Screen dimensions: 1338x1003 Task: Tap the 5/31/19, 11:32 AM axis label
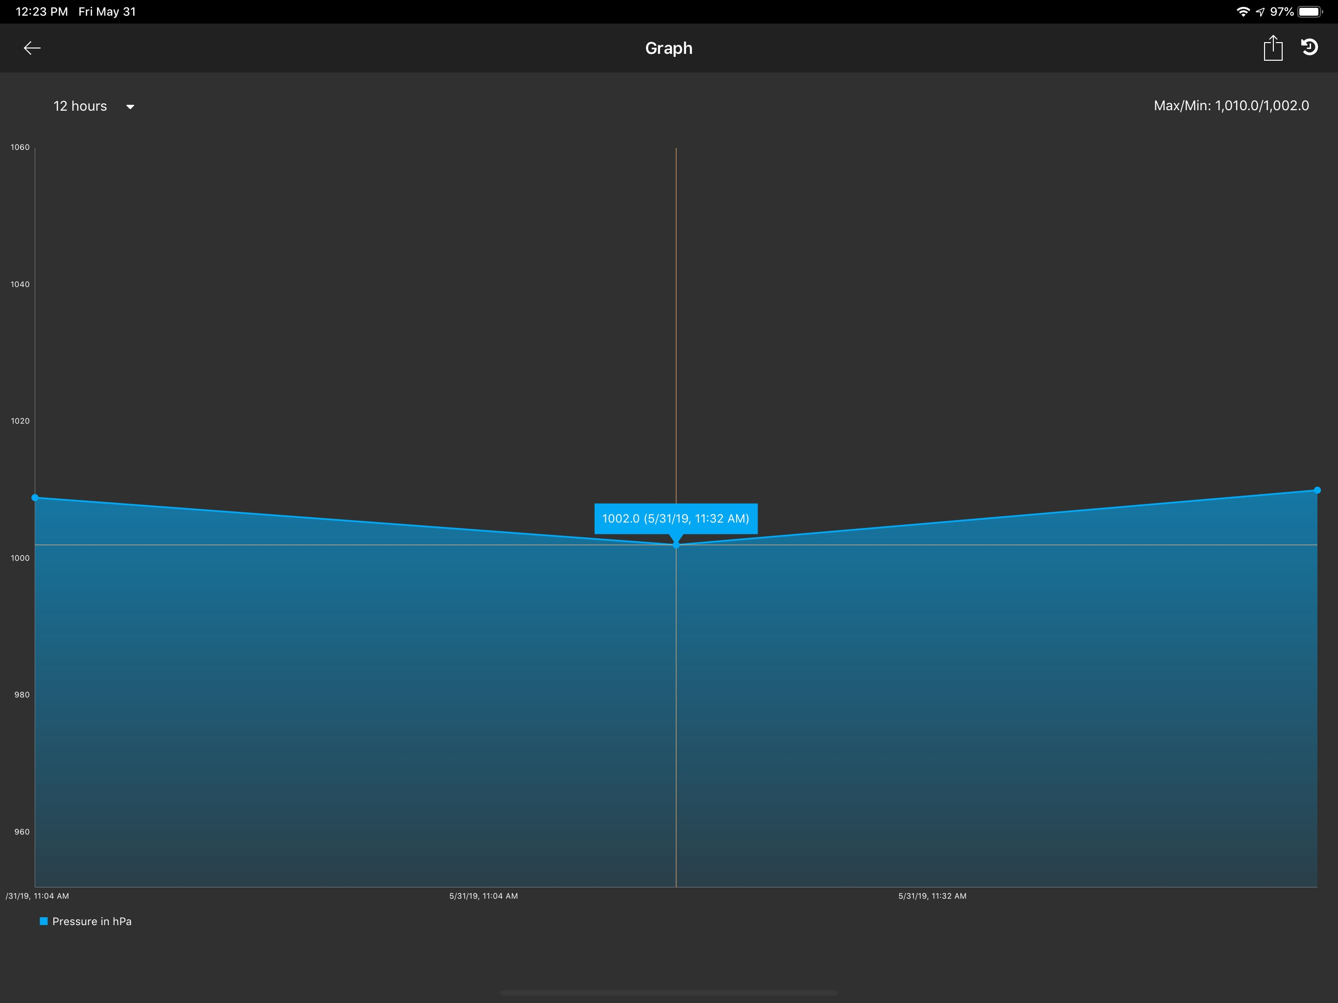[932, 896]
